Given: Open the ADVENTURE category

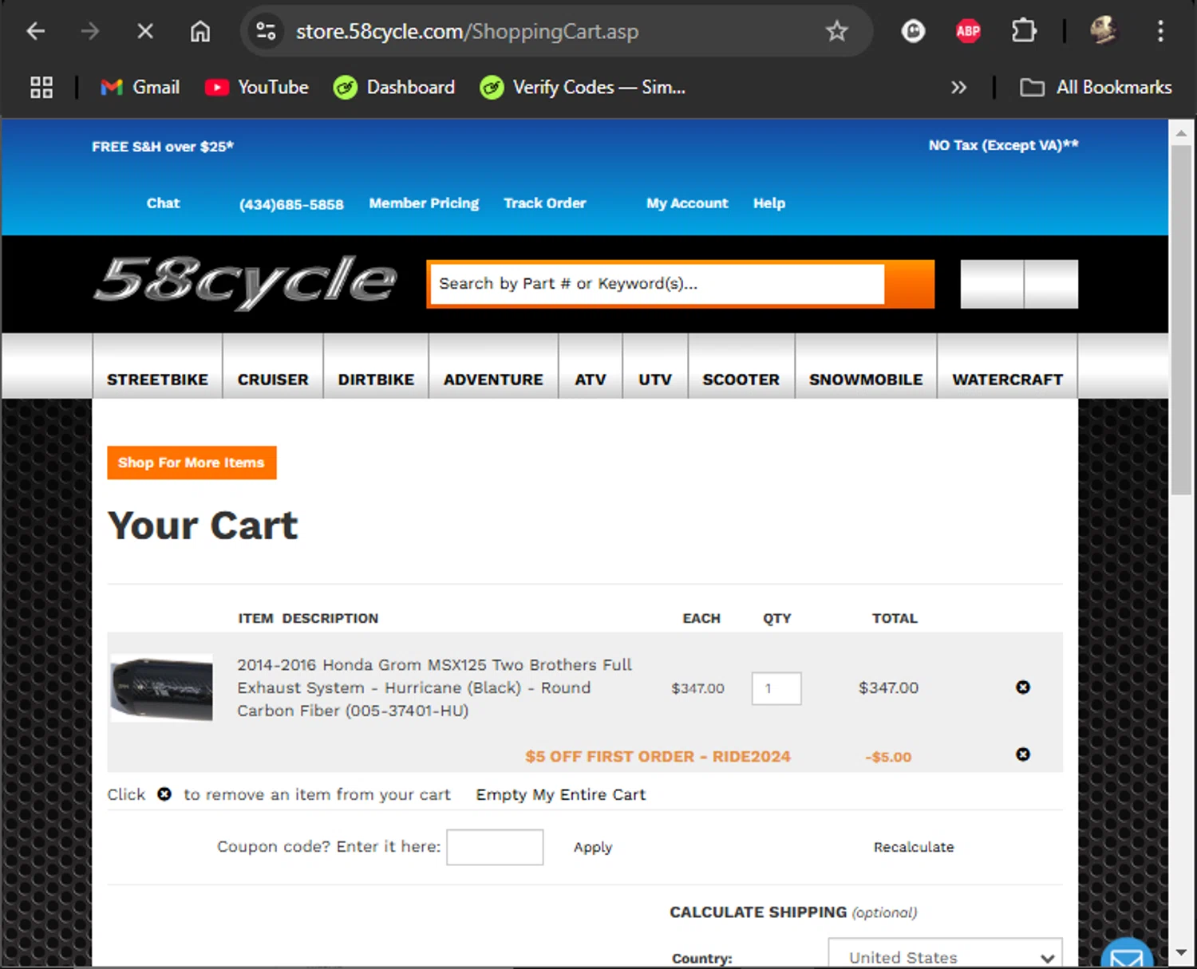Looking at the screenshot, I should 493,380.
